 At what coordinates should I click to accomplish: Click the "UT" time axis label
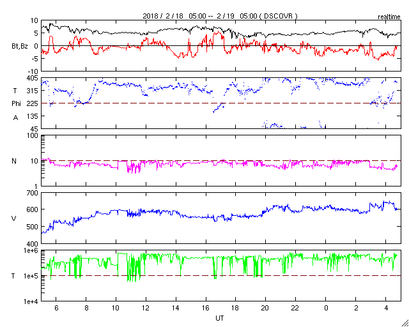point(220,318)
